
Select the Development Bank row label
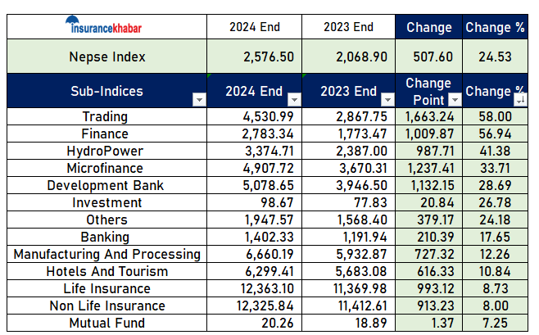(x=106, y=185)
